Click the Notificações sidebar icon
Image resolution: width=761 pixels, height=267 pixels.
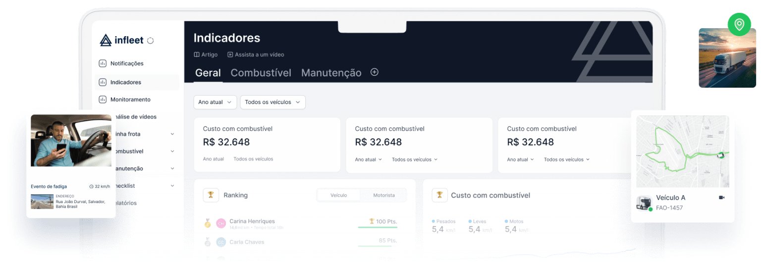coord(103,63)
